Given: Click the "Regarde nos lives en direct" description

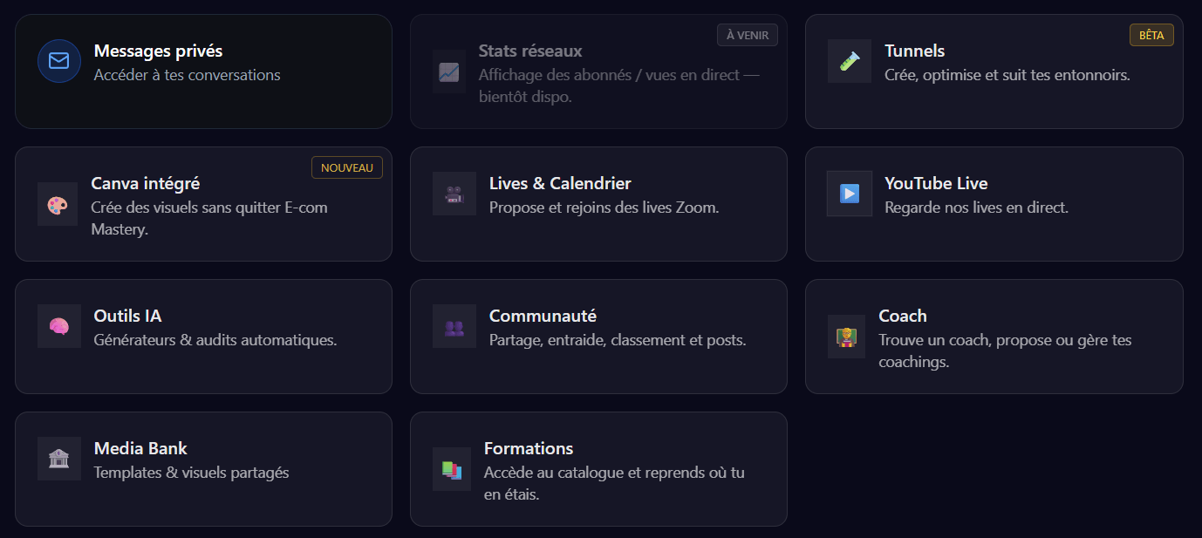Looking at the screenshot, I should click(x=976, y=208).
